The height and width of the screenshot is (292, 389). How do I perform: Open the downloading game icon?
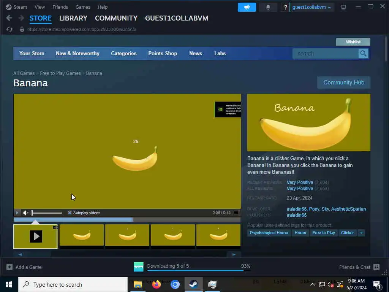(x=138, y=267)
